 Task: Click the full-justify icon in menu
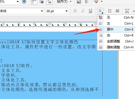(101, 41)
